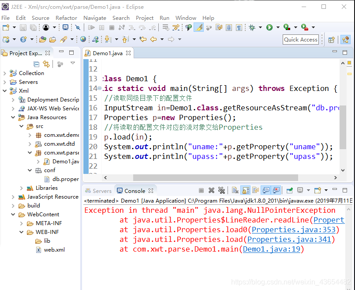355x290 pixels.
Task: Open the Open Console dropdown arrow
Action: point(326,190)
